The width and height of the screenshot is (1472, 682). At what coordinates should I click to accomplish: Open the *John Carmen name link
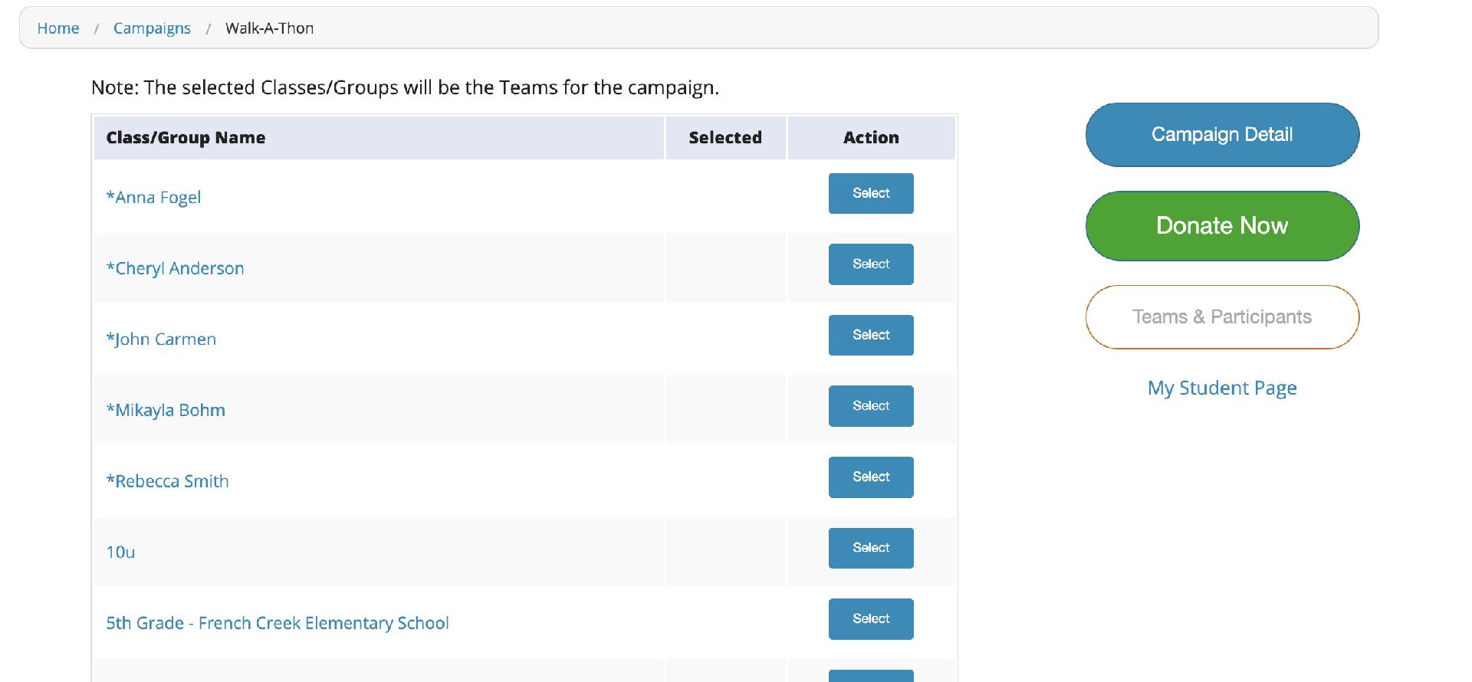(x=161, y=339)
